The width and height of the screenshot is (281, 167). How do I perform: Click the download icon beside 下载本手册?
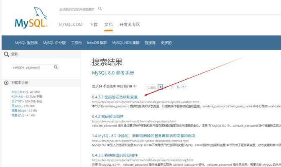6,83
